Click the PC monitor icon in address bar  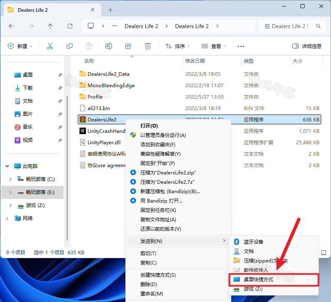coord(91,26)
